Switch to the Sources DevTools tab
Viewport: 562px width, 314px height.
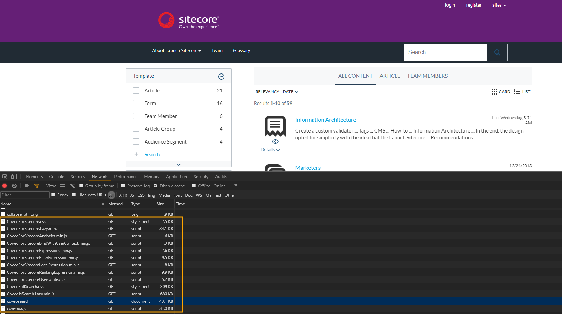[78, 177]
